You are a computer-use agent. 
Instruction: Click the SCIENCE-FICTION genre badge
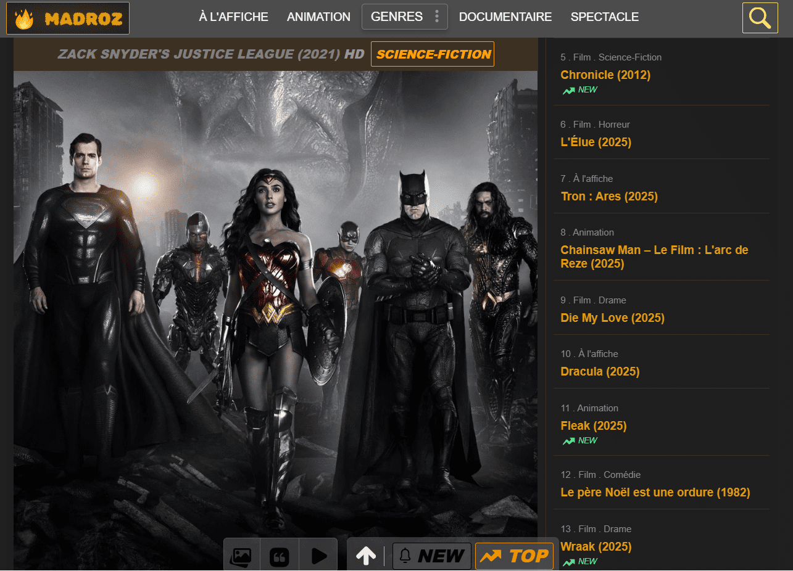pyautogui.click(x=432, y=54)
